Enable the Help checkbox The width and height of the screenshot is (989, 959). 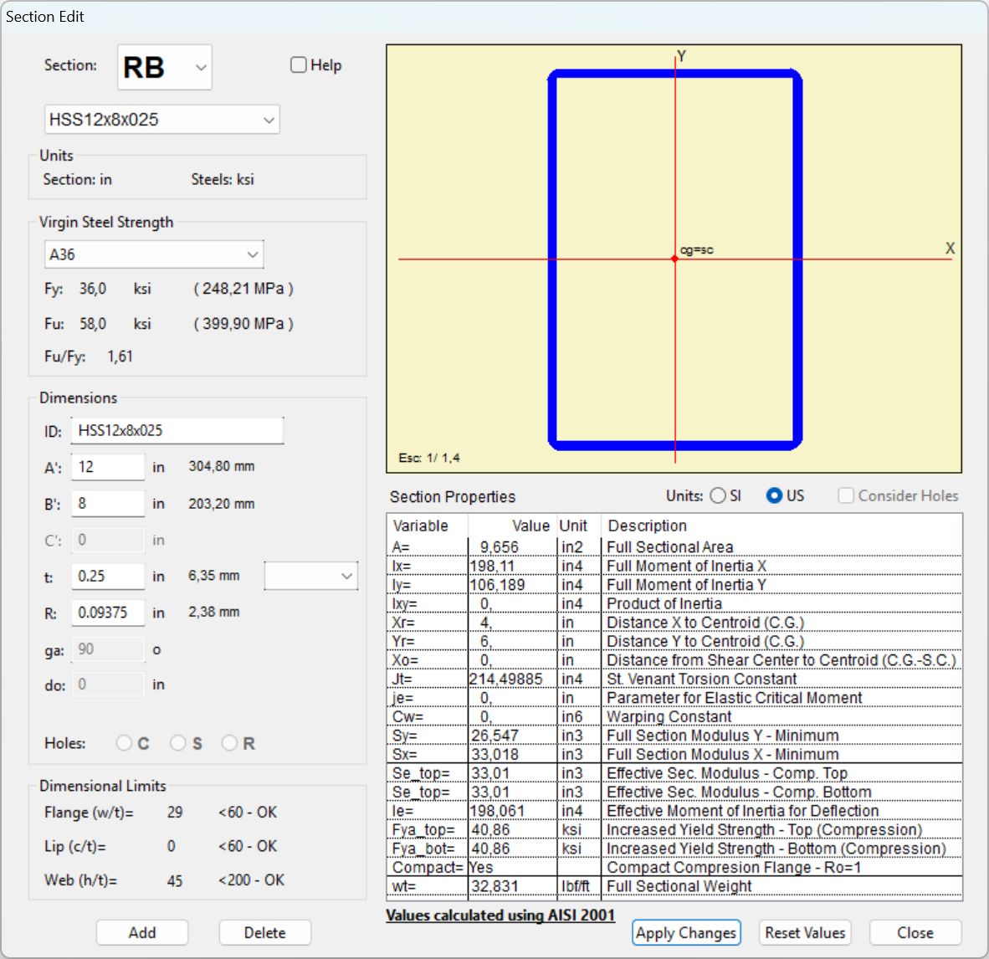pyautogui.click(x=299, y=65)
